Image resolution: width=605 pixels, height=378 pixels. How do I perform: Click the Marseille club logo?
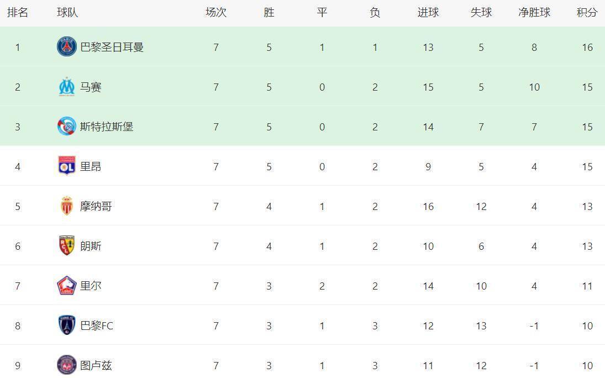click(67, 87)
